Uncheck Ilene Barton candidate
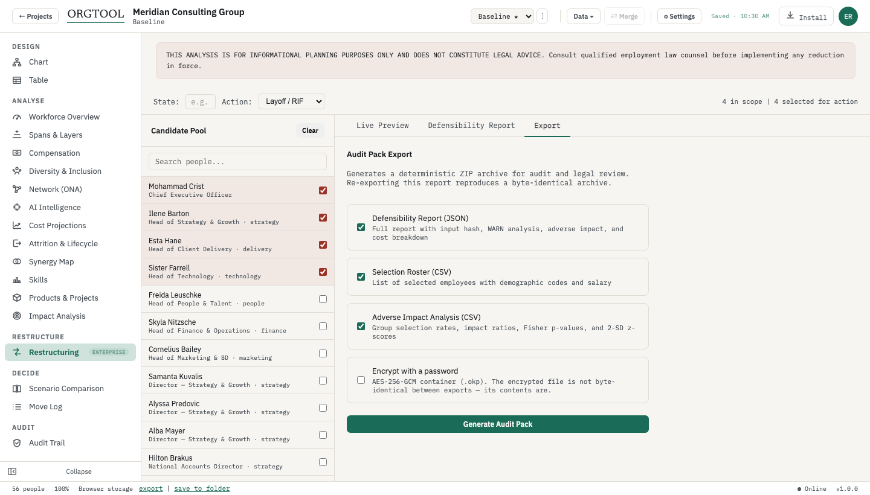The height and width of the screenshot is (495, 870). pos(323,217)
